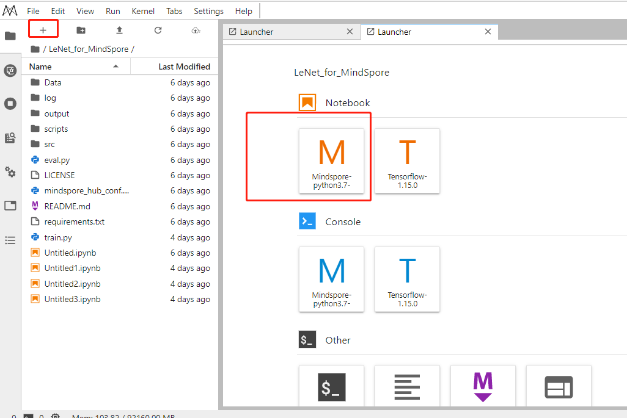Launch a new Terminal from Other section

[331, 386]
